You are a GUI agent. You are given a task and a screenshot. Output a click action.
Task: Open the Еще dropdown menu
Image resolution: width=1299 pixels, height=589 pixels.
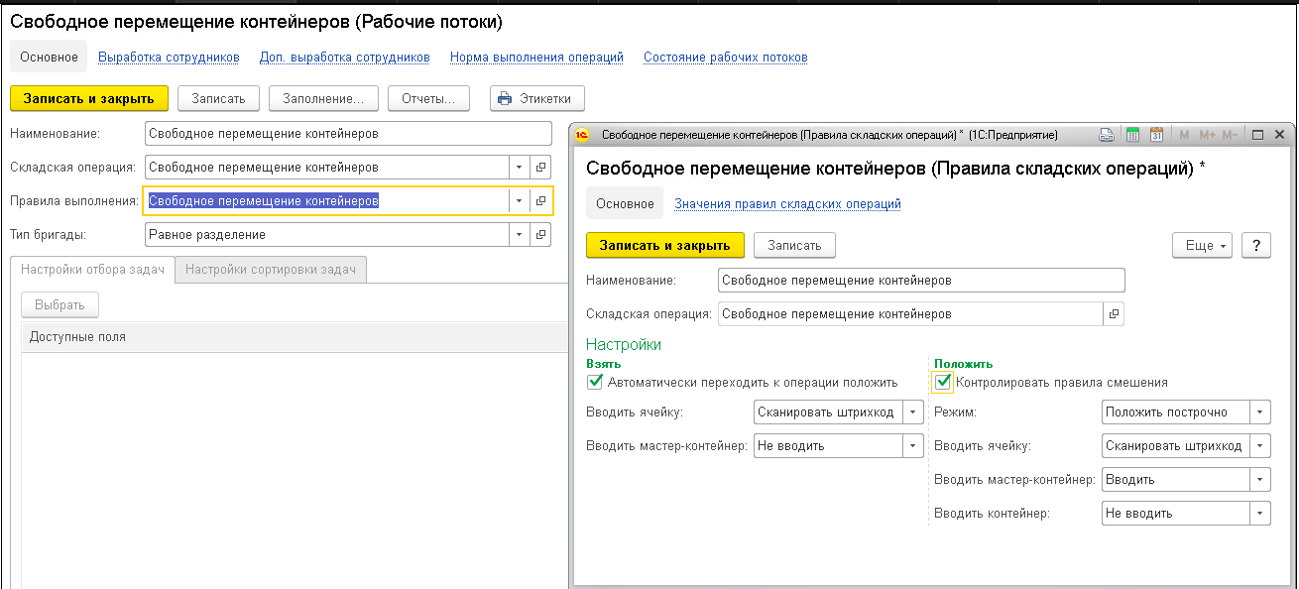pos(1202,245)
